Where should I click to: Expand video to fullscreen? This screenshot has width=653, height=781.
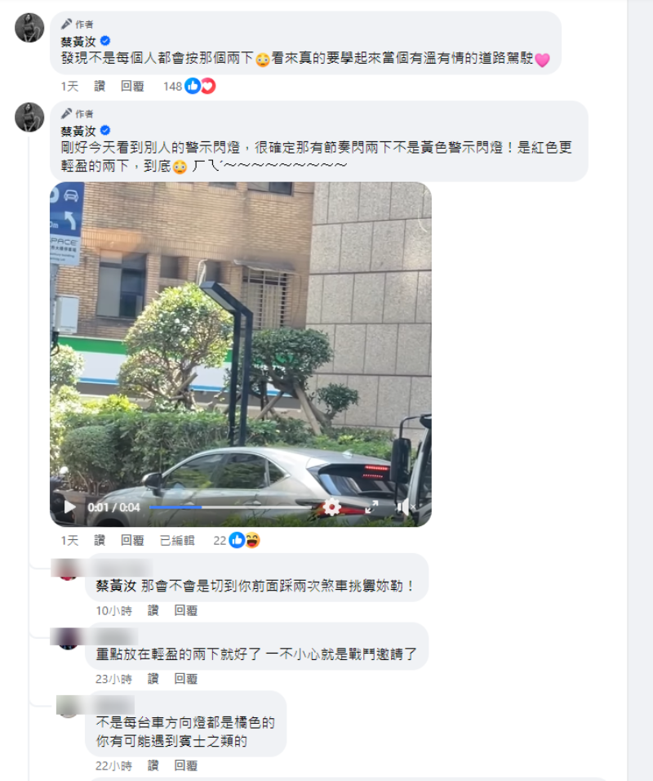(371, 507)
